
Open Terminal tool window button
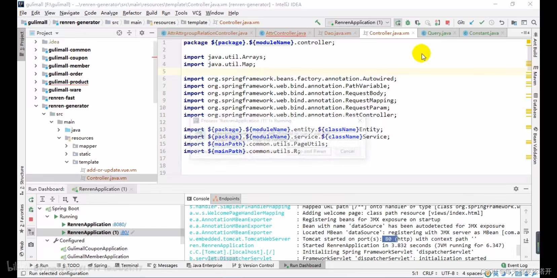(x=127, y=265)
